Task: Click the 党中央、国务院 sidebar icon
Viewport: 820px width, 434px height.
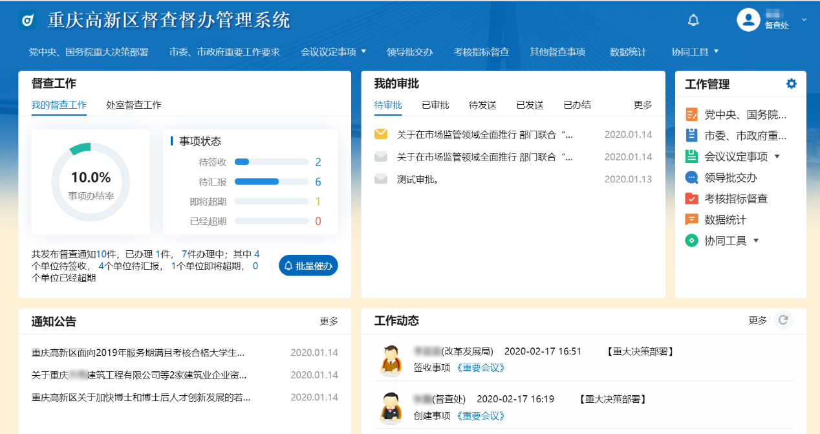Action: (691, 115)
